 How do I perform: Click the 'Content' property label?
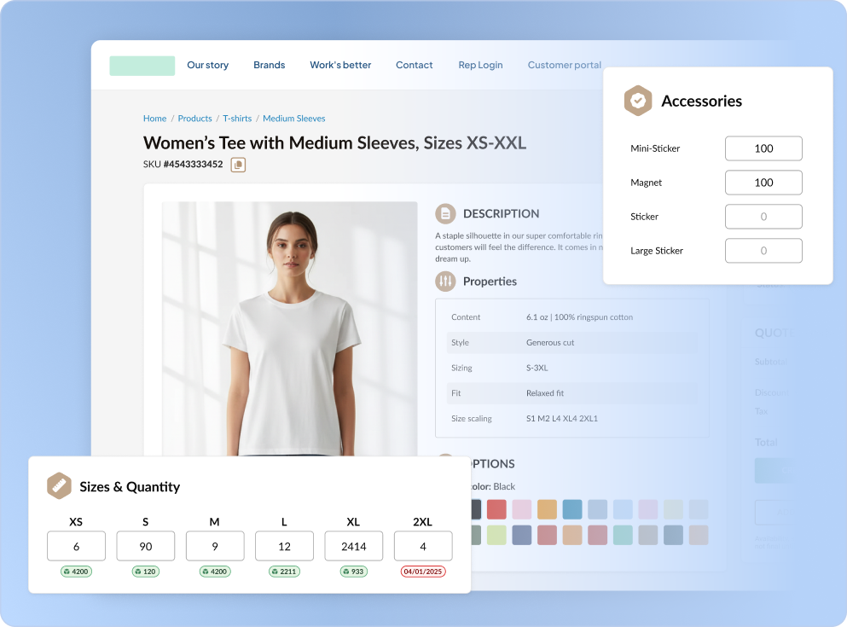coord(466,317)
